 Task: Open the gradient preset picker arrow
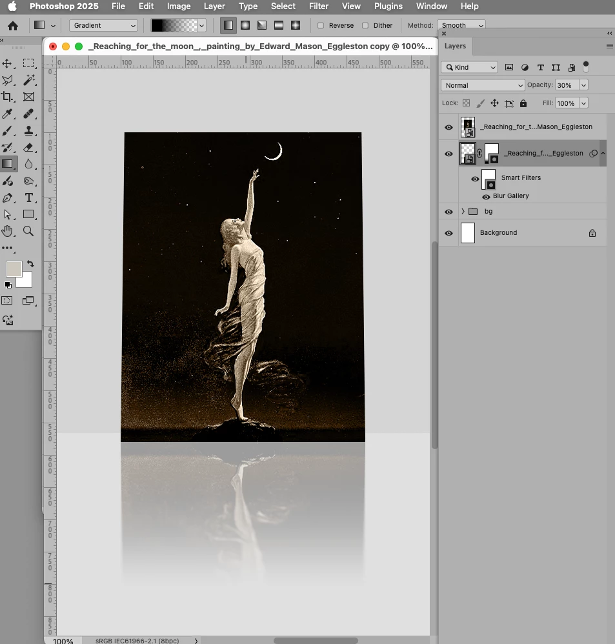(x=201, y=25)
